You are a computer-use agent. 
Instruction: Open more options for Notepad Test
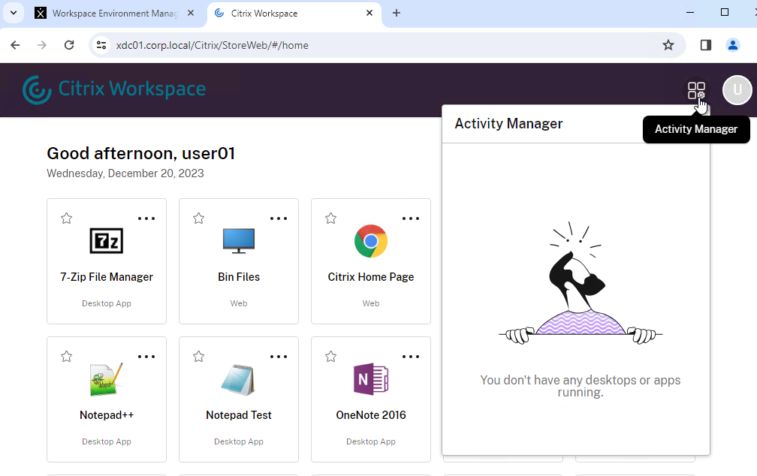click(279, 357)
